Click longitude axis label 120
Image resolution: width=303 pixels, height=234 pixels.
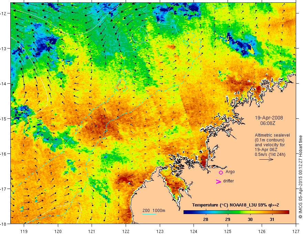(58, 231)
